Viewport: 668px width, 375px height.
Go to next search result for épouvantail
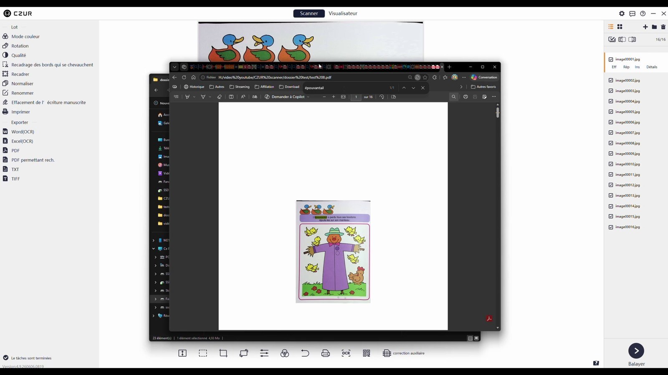[x=413, y=88]
